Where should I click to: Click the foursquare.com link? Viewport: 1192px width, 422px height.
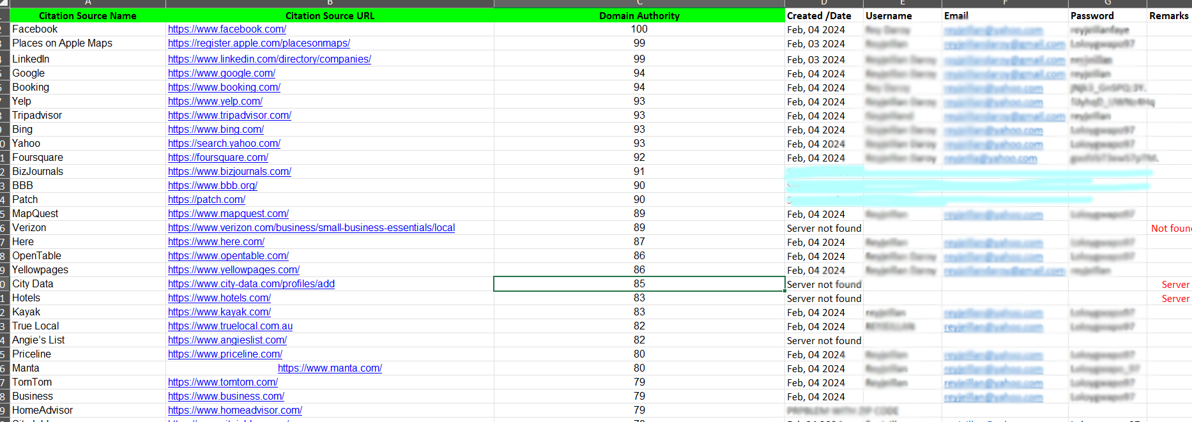click(218, 158)
